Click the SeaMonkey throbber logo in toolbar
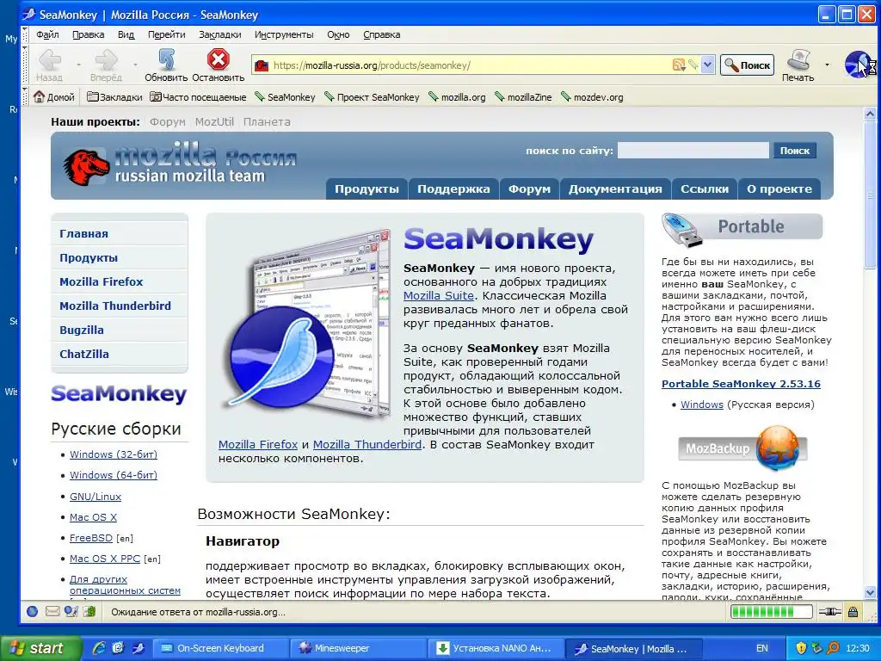 coord(858,64)
